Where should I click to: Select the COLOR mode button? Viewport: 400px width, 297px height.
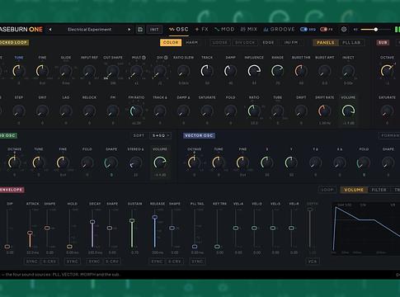click(x=171, y=42)
